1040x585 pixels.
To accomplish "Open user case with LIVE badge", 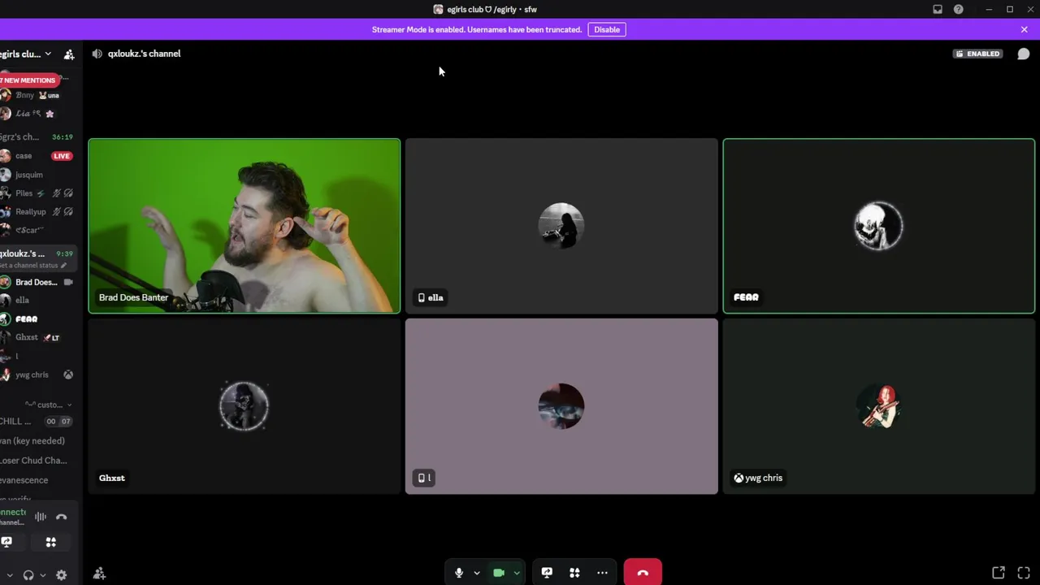I will point(37,156).
